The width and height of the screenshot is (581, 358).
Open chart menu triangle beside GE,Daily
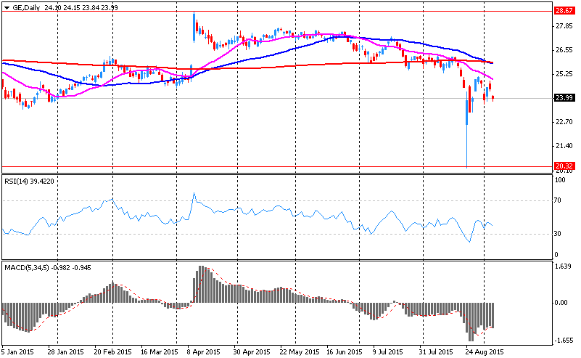pyautogui.click(x=7, y=8)
